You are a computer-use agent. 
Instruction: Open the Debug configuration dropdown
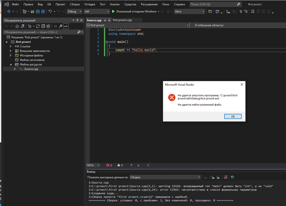click(74, 12)
